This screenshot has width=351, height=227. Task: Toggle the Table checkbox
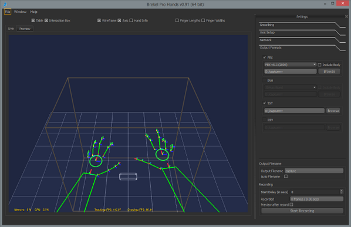tap(33, 21)
